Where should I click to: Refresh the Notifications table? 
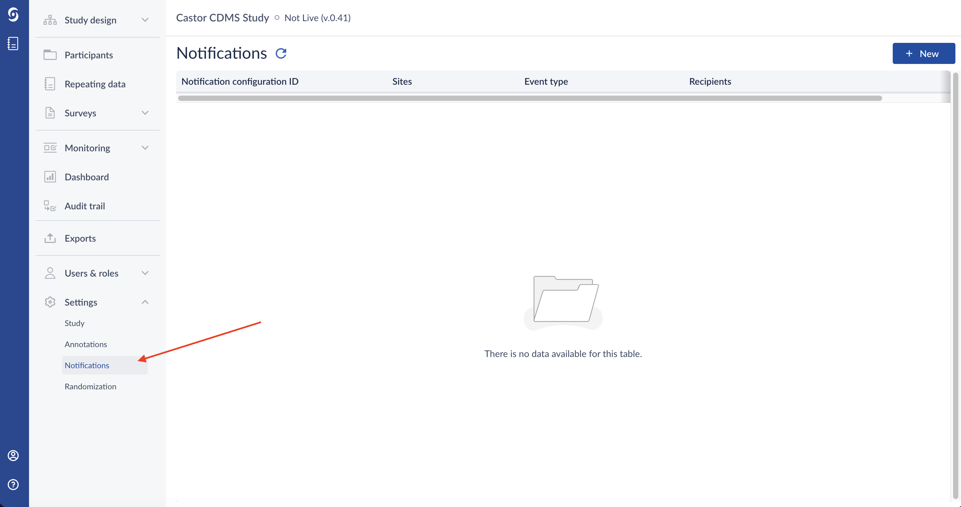tap(281, 53)
